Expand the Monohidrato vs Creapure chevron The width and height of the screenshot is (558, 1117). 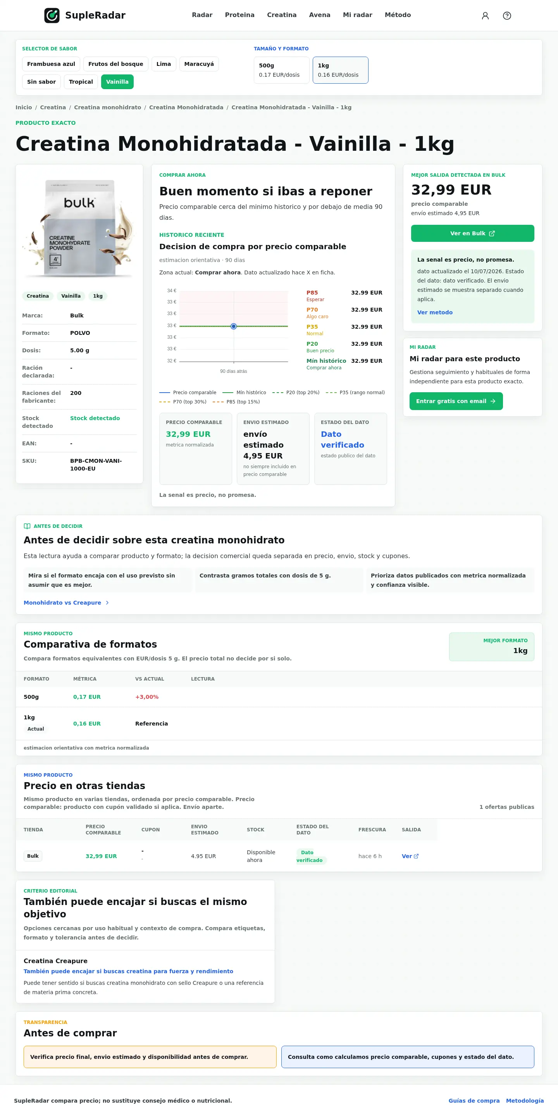[107, 603]
